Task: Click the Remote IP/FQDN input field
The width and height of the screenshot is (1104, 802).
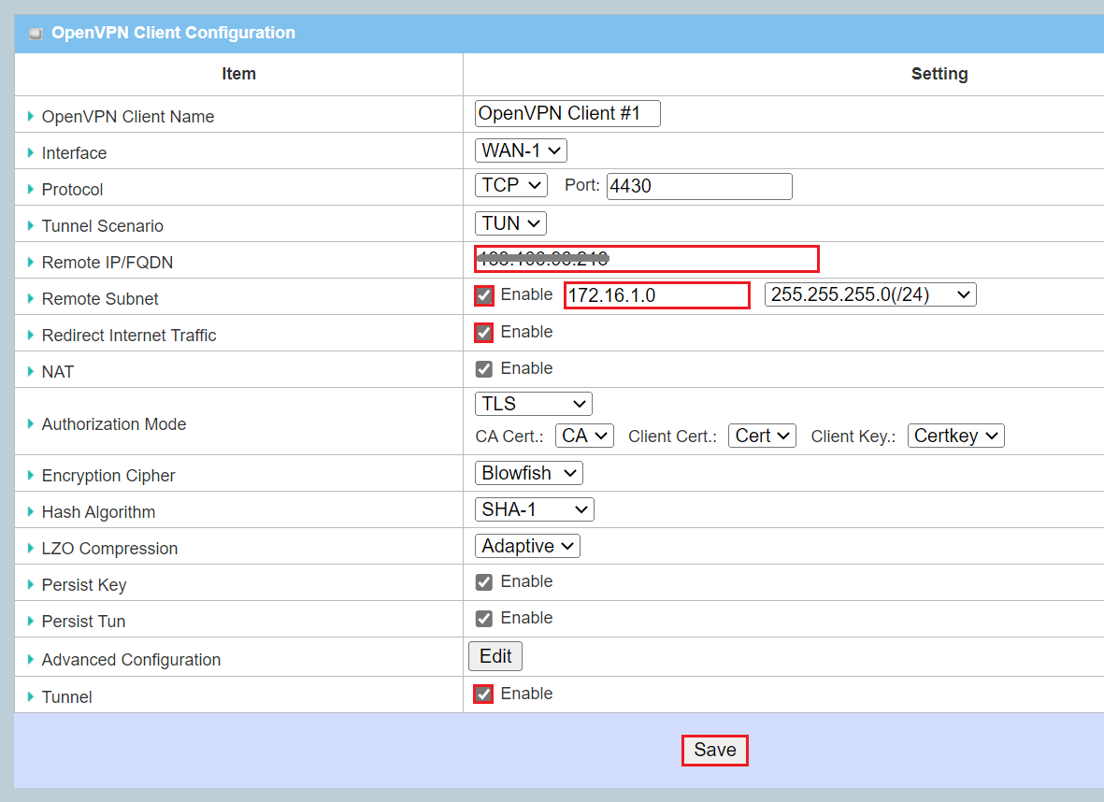Action: coord(646,259)
